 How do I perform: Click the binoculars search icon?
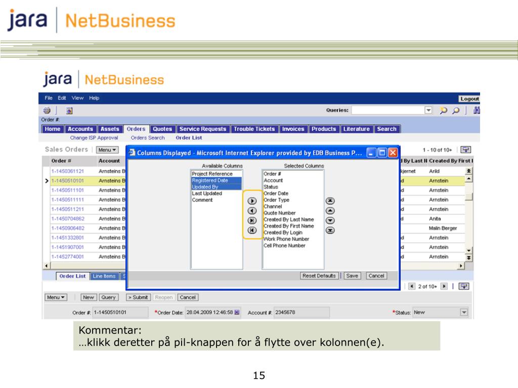(x=477, y=110)
